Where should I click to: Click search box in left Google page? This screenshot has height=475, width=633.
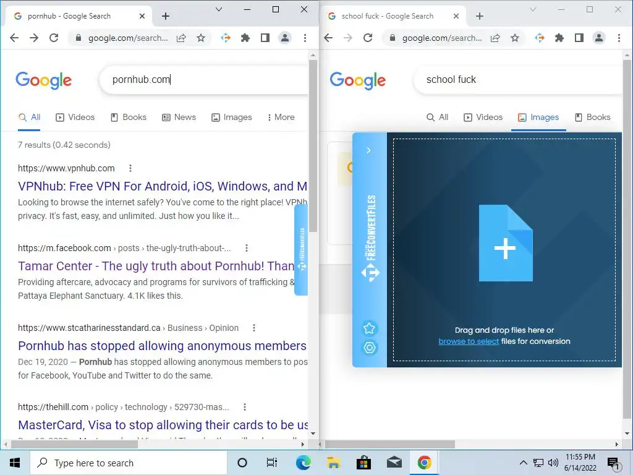[x=204, y=80]
